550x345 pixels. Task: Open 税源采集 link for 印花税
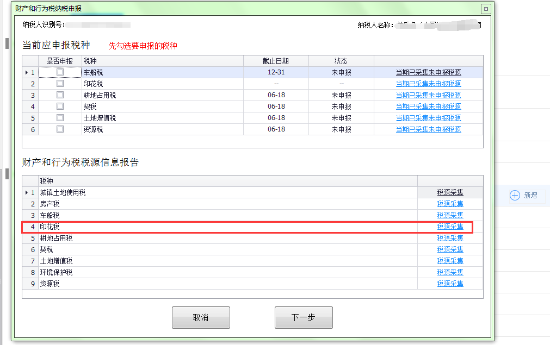click(450, 227)
